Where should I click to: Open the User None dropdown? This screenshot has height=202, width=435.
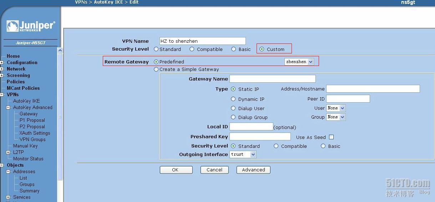pos(336,108)
